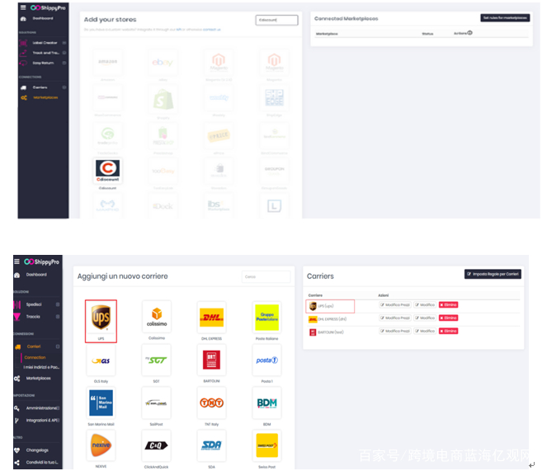Select the SGT carrier tile
Image resolution: width=542 pixels, height=471 pixels.
tap(156, 360)
